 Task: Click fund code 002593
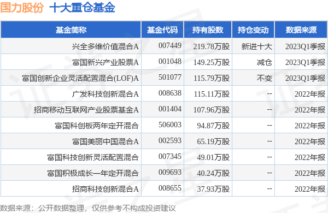click(x=170, y=141)
